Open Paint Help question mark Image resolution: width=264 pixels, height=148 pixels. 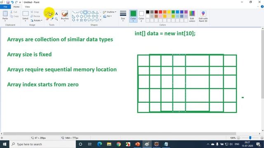pos(262,7)
